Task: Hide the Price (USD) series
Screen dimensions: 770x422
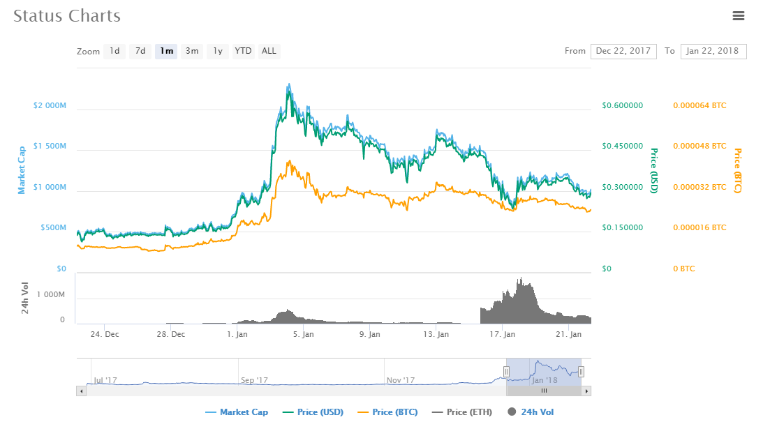Action: [313, 412]
